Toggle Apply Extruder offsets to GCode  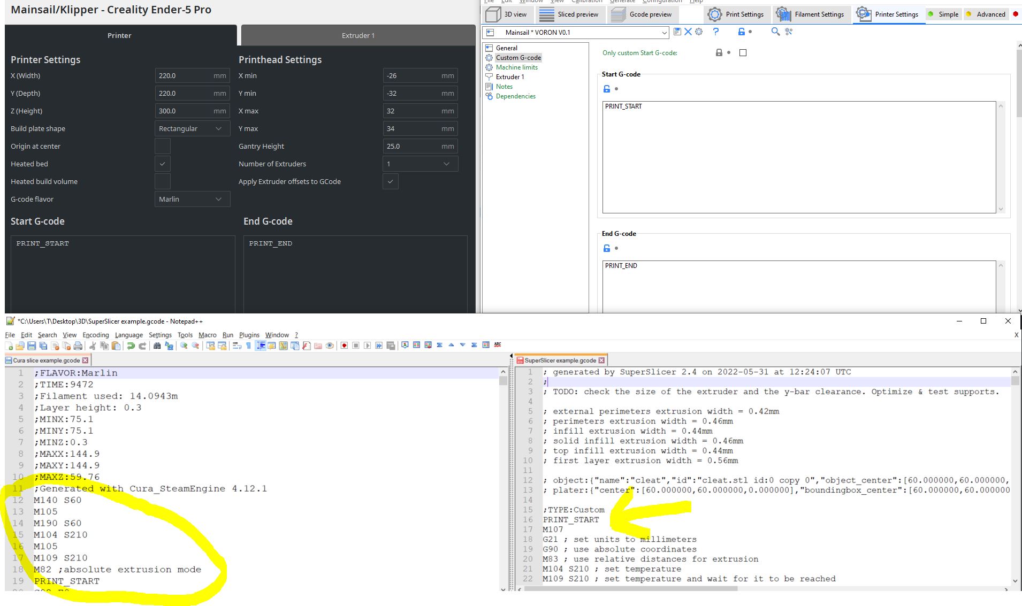click(391, 181)
